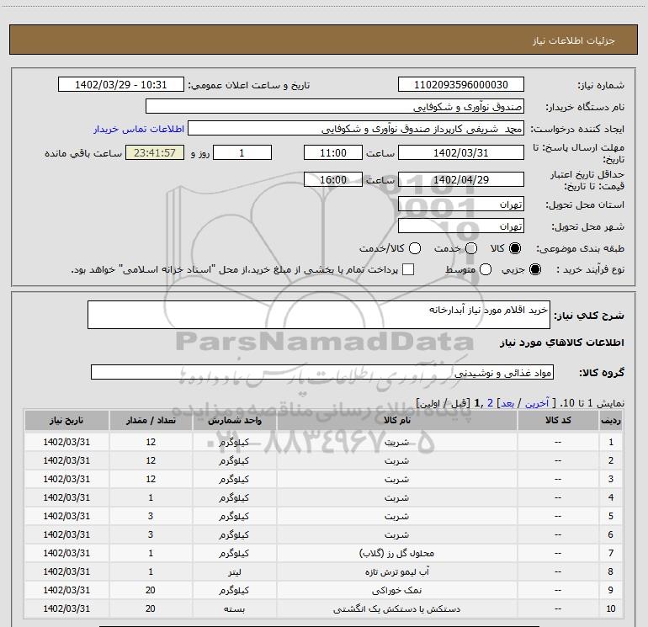
Task: Click the delivery province field تهران
Action: [x=461, y=205]
